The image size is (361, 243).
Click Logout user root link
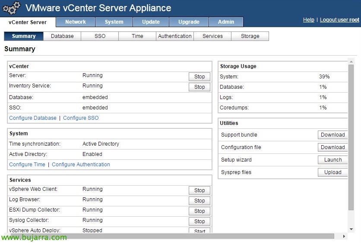(x=339, y=20)
